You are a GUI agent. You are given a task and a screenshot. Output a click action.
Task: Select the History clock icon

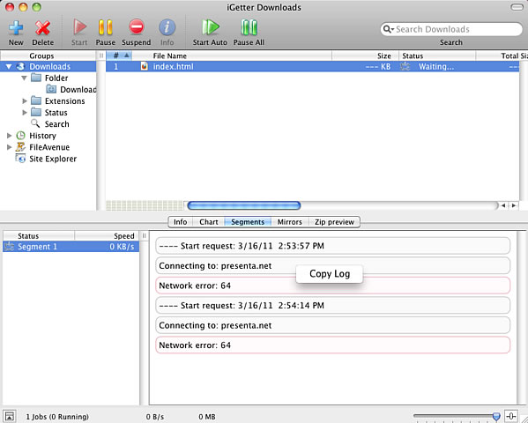tap(21, 136)
